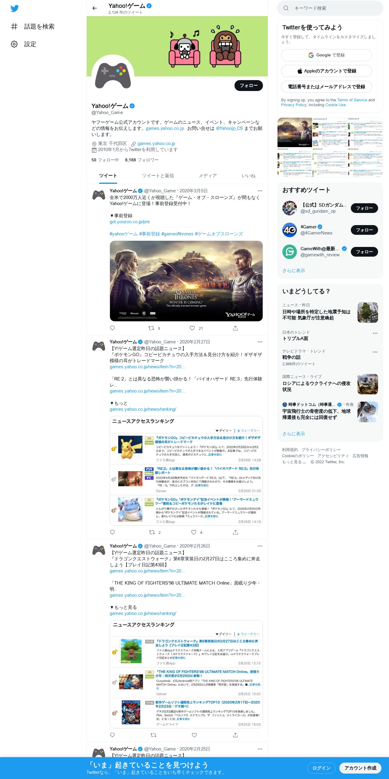Open the media preview grid thumbnail

click(330, 147)
